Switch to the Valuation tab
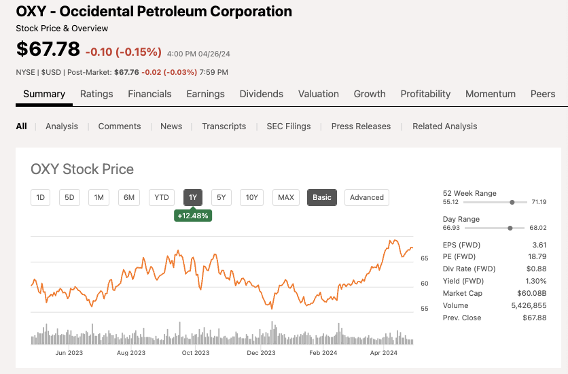Screen dimensions: 568x374 [319, 94]
